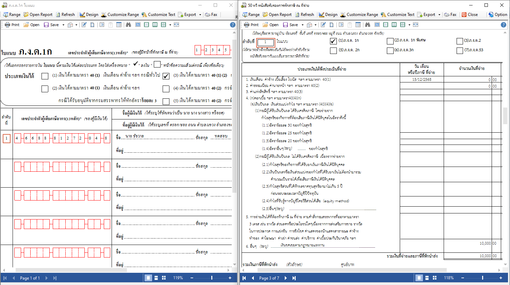Toggle the (1) ภ.ง.ด. 1ก checkbox
Image resolution: width=510 pixels, height=285 pixels.
[333, 41]
